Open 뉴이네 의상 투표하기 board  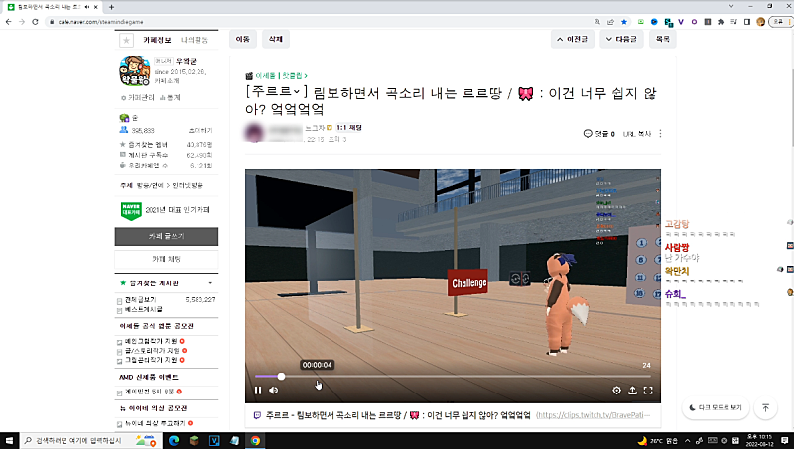pos(156,423)
